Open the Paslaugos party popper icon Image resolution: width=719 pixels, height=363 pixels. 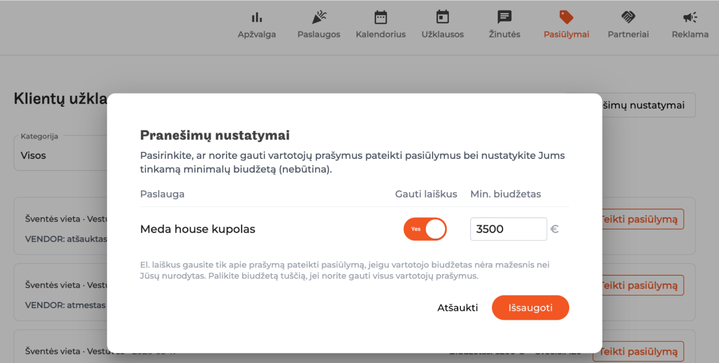[319, 17]
